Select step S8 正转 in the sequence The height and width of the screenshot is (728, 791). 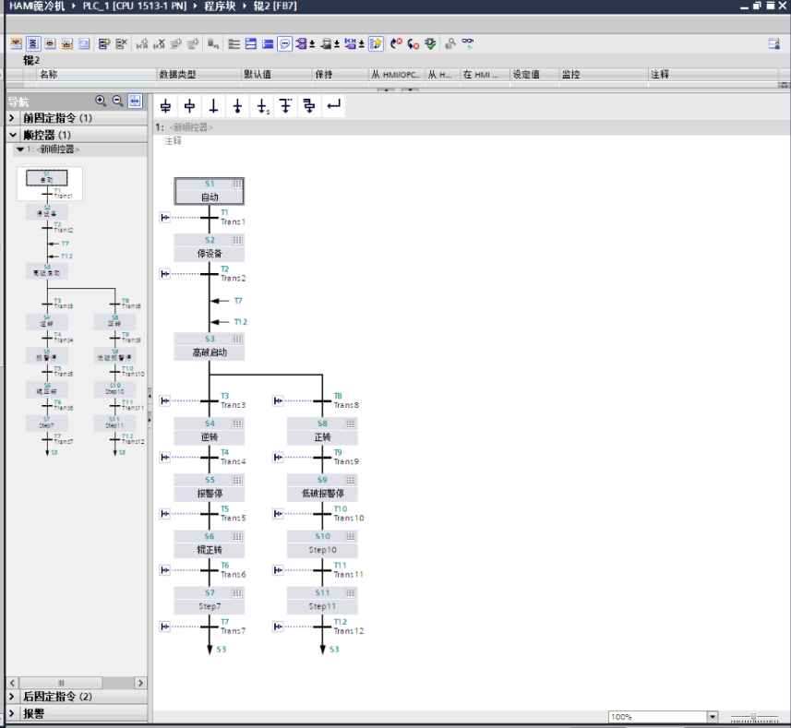[322, 431]
